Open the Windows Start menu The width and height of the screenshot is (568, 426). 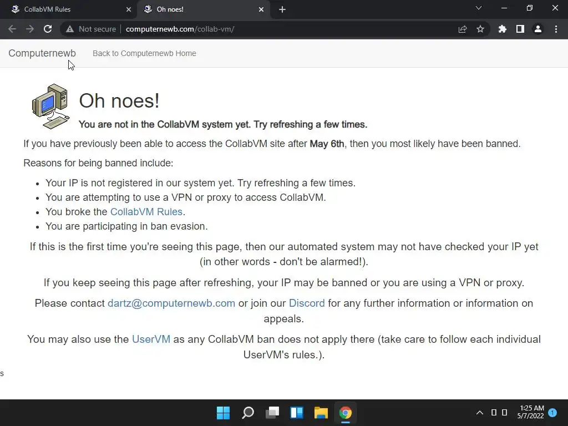coord(223,413)
